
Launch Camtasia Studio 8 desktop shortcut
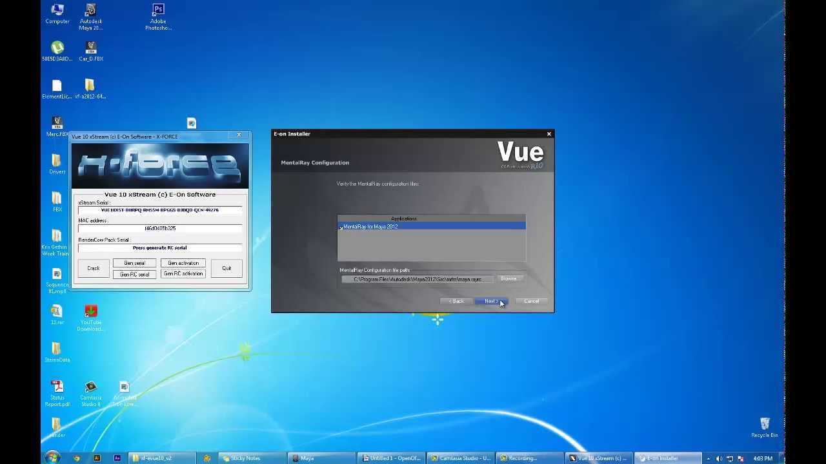pyautogui.click(x=90, y=393)
